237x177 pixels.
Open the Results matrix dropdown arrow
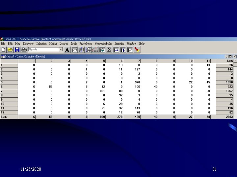[x=61, y=49]
